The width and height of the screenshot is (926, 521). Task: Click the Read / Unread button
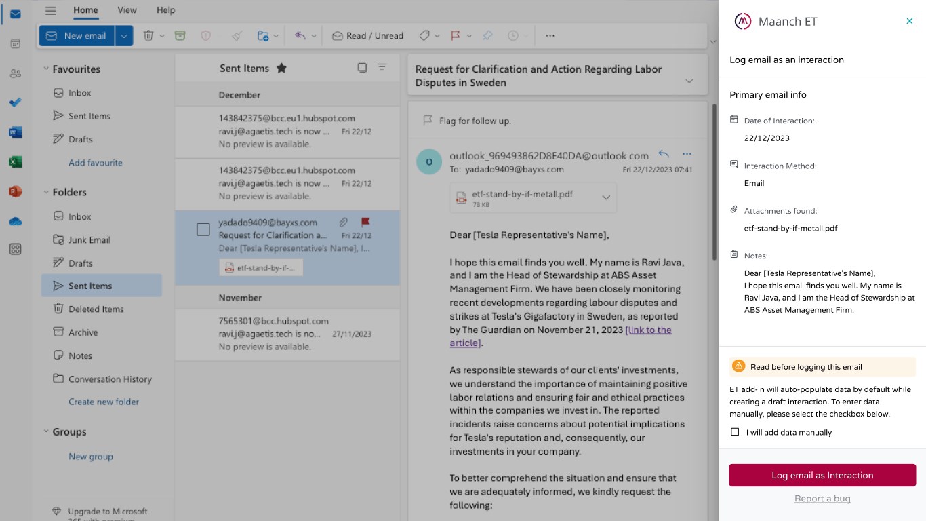click(x=367, y=36)
